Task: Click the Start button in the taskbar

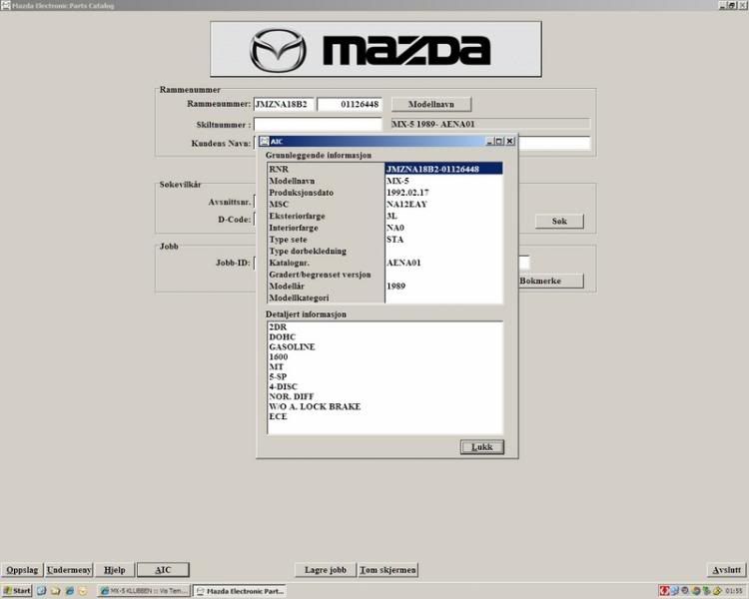Action: pyautogui.click(x=17, y=591)
